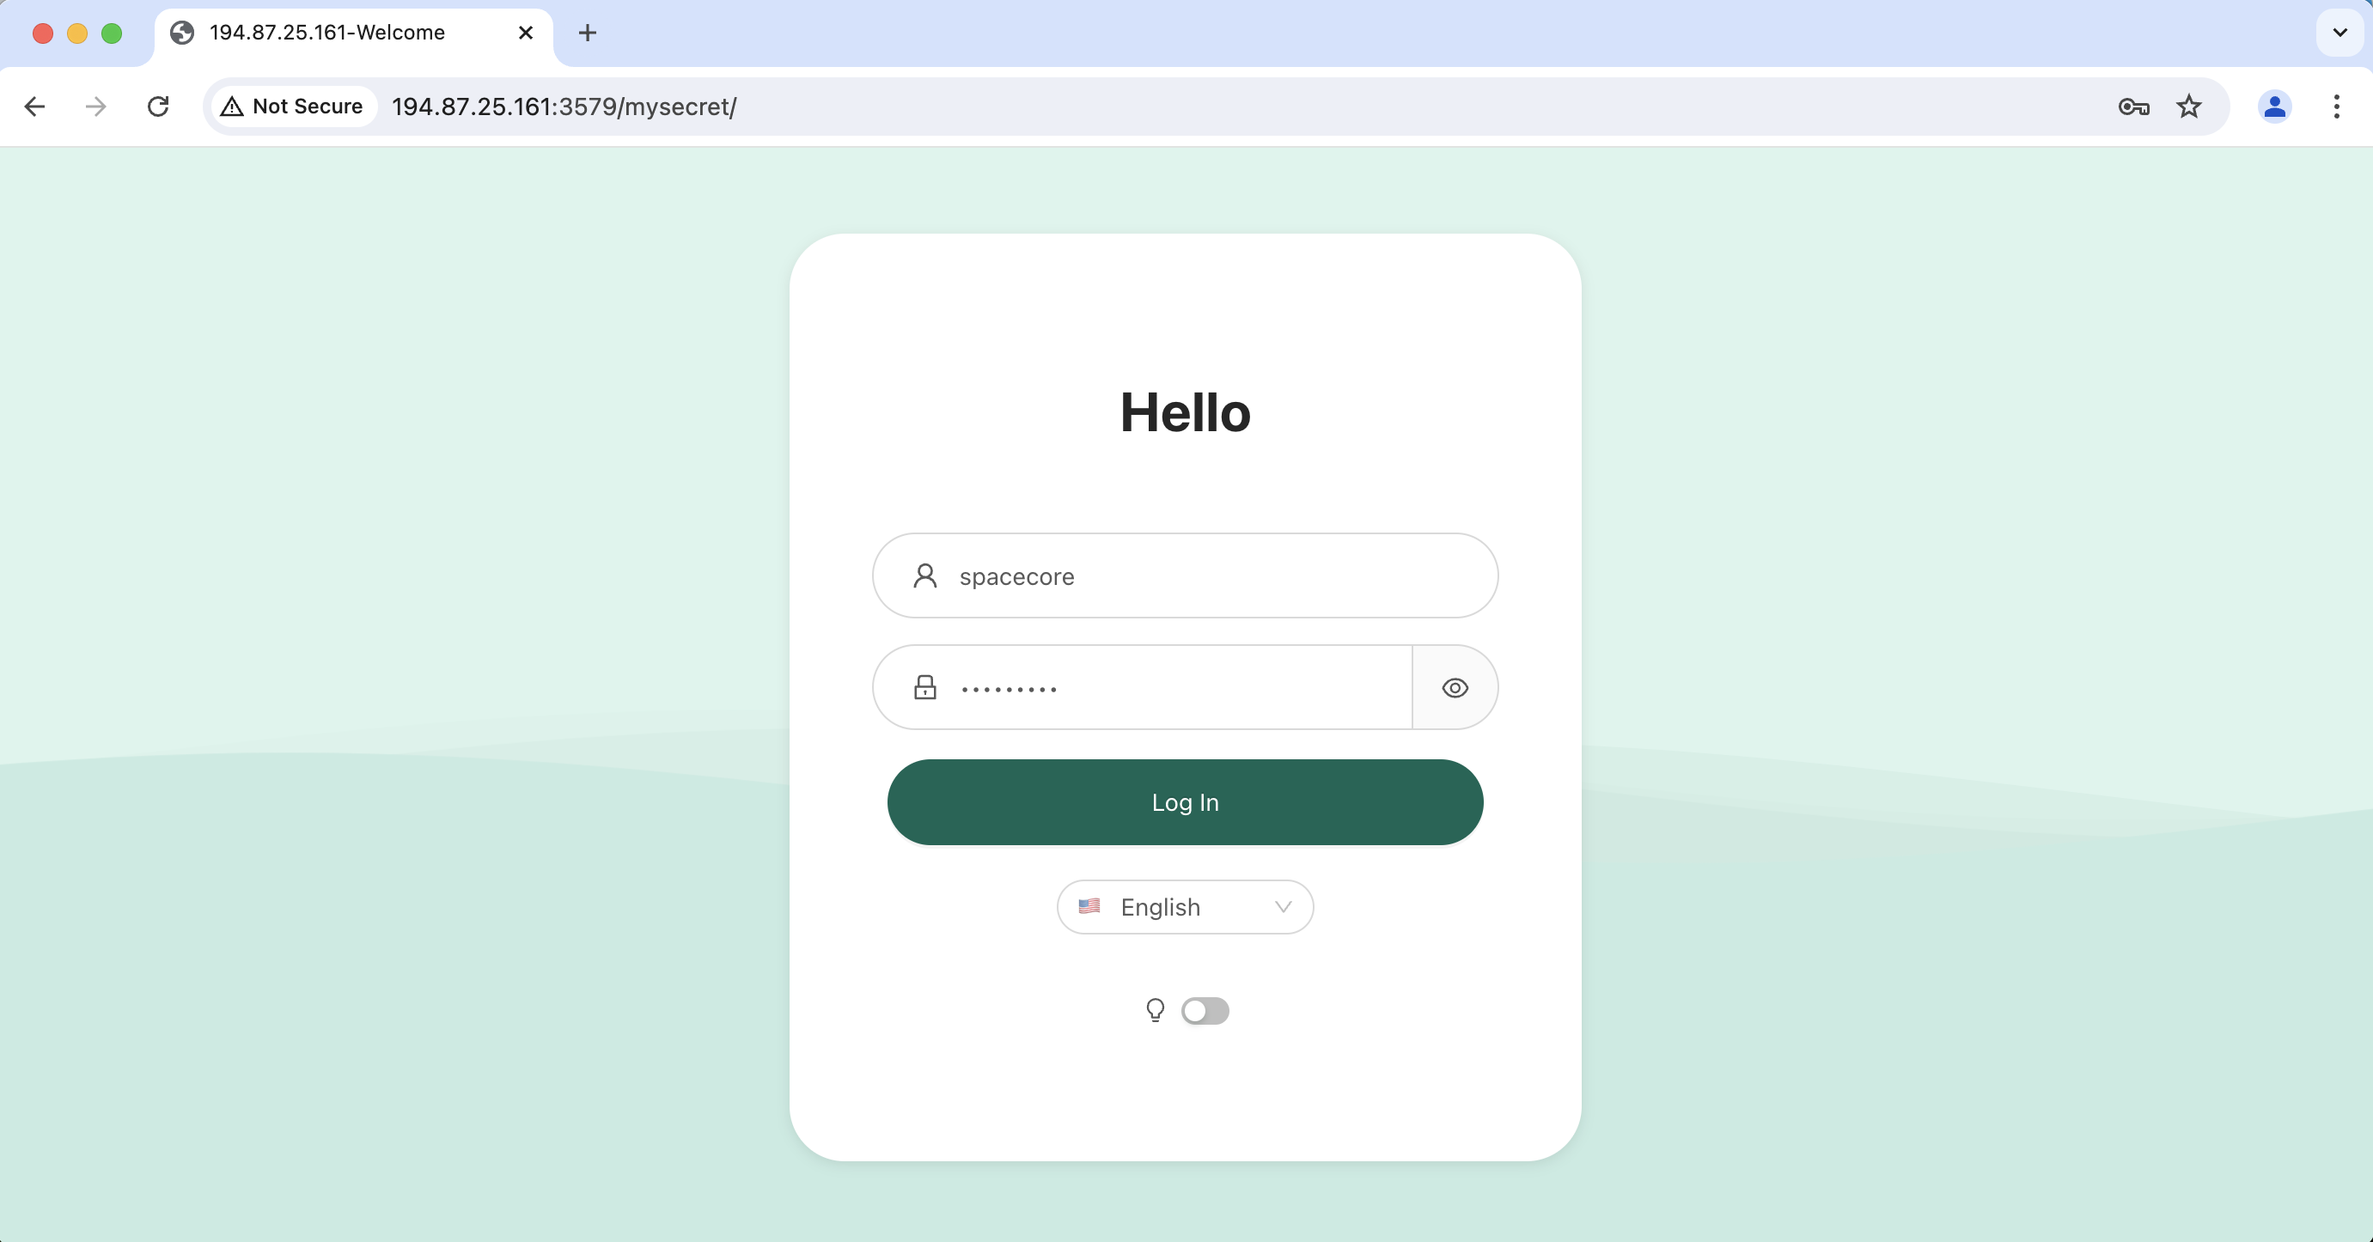Open the English language dropdown
The image size is (2373, 1242).
click(x=1185, y=907)
